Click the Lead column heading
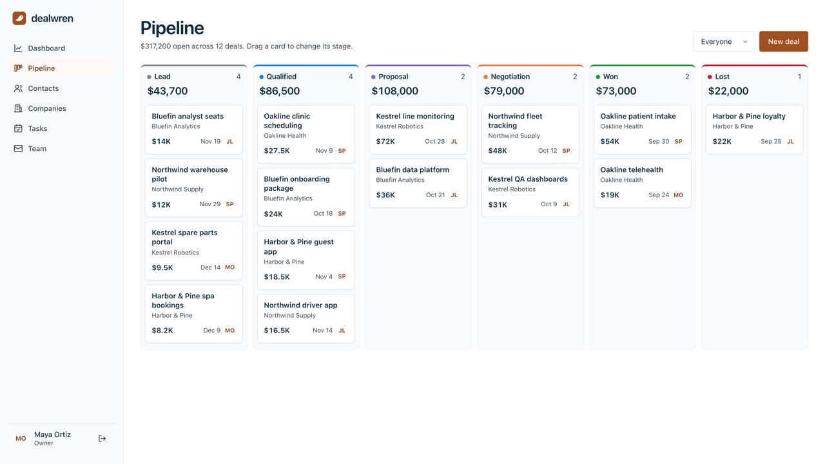825x464 pixels. 162,77
